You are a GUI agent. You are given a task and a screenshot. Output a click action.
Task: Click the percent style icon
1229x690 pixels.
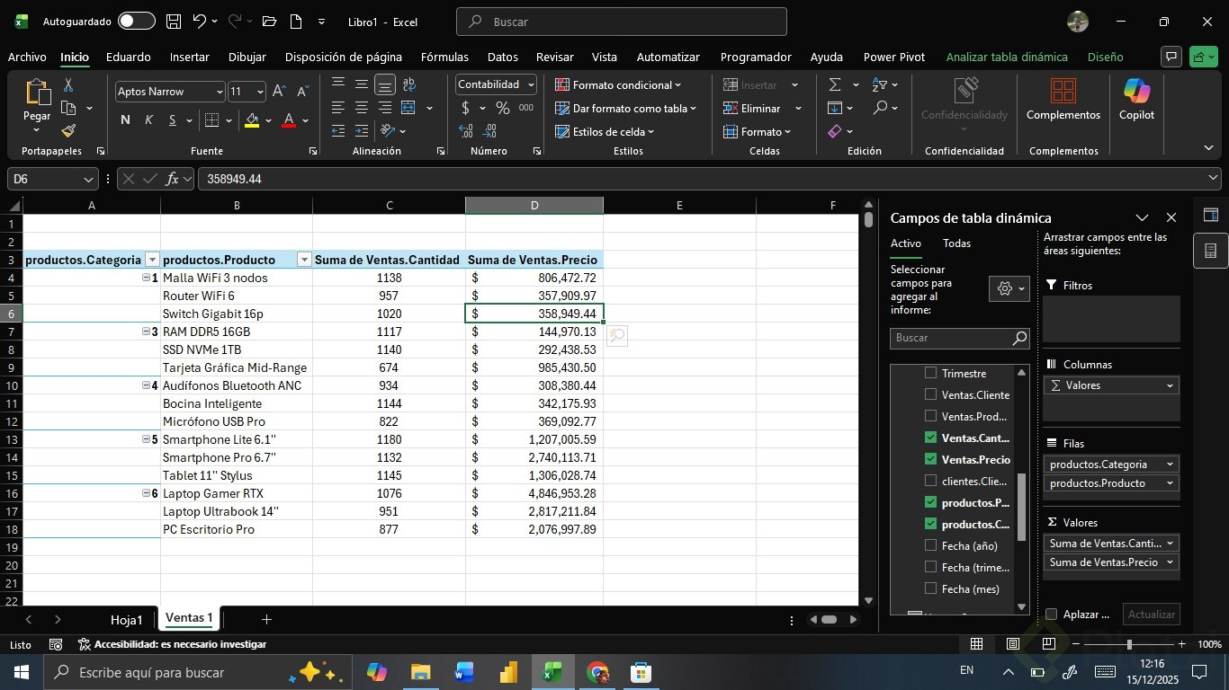tap(502, 108)
